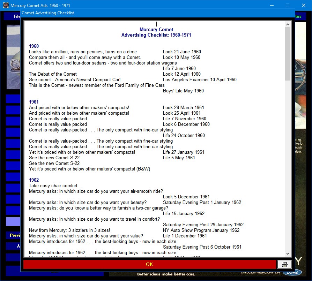Click the 'Life 7 November 1960' source entry
The image size is (312, 281).
coord(185,119)
